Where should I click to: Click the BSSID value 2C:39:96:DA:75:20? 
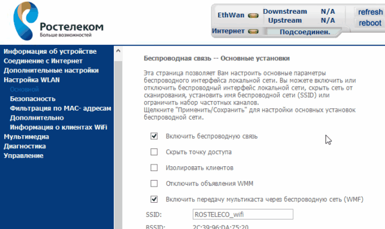tap(220, 227)
